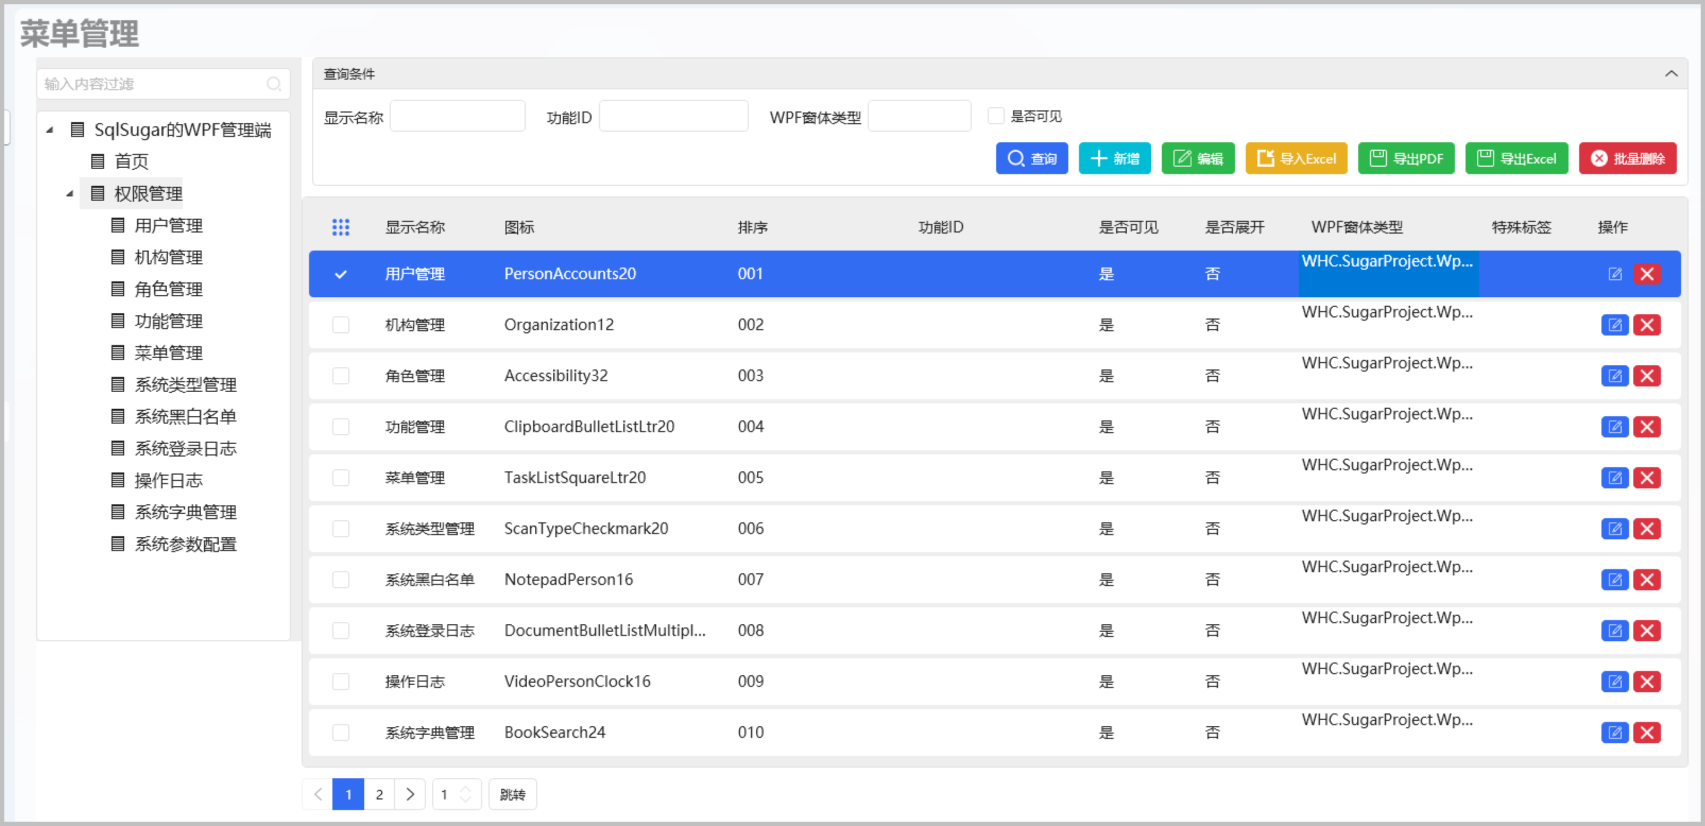Viewport: 1705px width, 826px height.
Task: Click the grid dots icon in table header
Action: click(x=340, y=228)
